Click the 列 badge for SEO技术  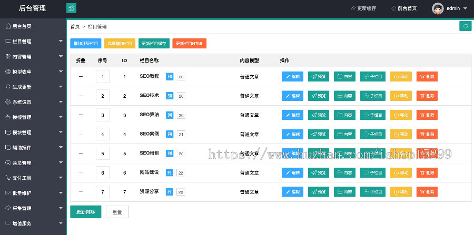170,96
